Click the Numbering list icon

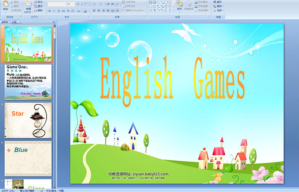102,4
